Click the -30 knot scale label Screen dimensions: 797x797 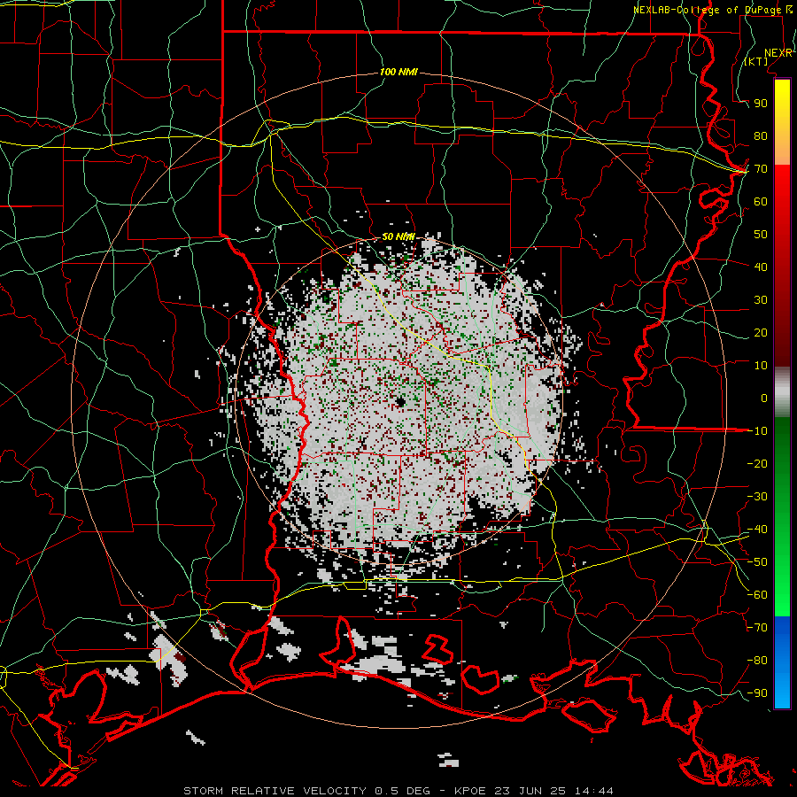click(757, 497)
